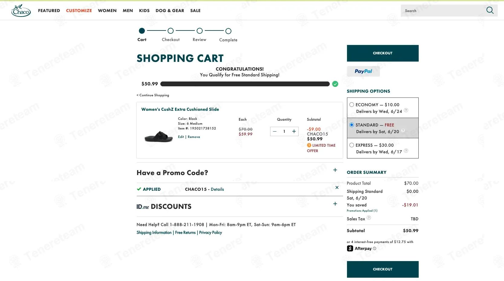The height and width of the screenshot is (281, 504).
Task: Open Privacy Policy link
Action: pos(211,232)
